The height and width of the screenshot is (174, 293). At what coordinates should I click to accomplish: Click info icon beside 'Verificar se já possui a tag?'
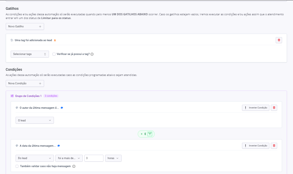92,54
